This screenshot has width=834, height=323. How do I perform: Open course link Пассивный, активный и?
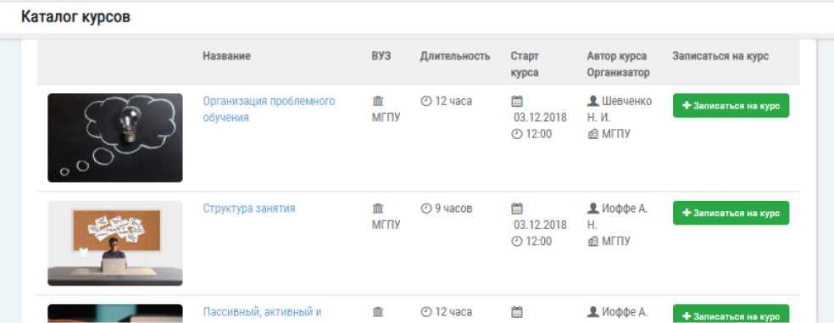262,311
